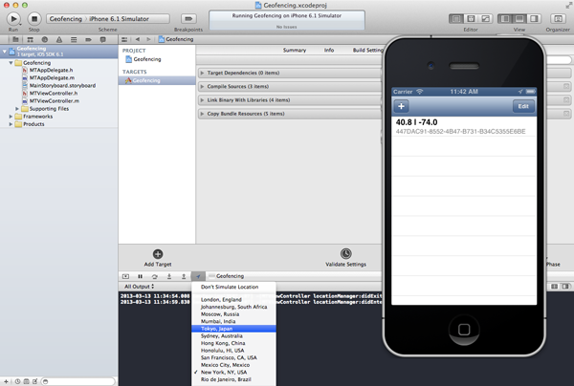574x386 pixels.
Task: Switch to the Summary tab
Action: 295,50
